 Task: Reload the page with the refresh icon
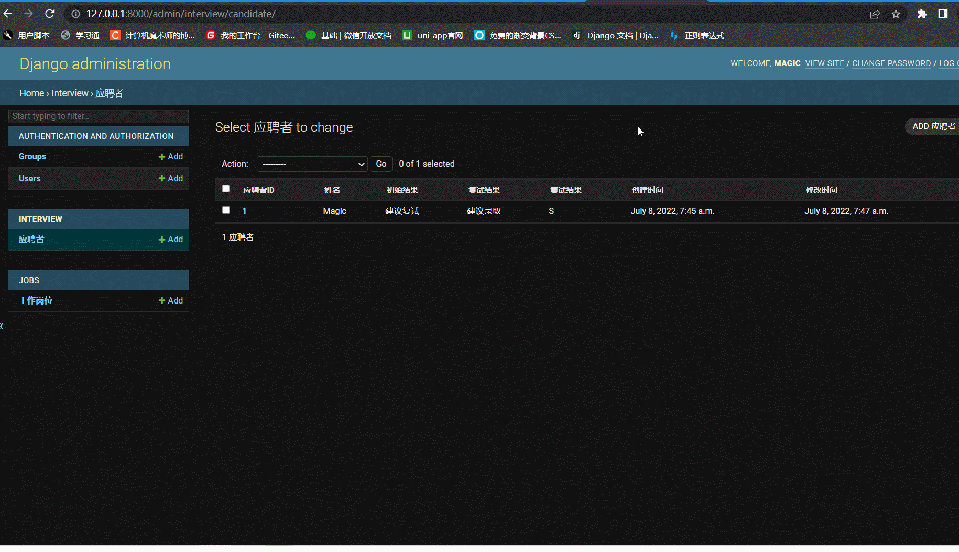click(50, 14)
